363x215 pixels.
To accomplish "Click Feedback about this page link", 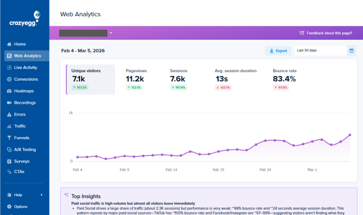I will (326, 33).
